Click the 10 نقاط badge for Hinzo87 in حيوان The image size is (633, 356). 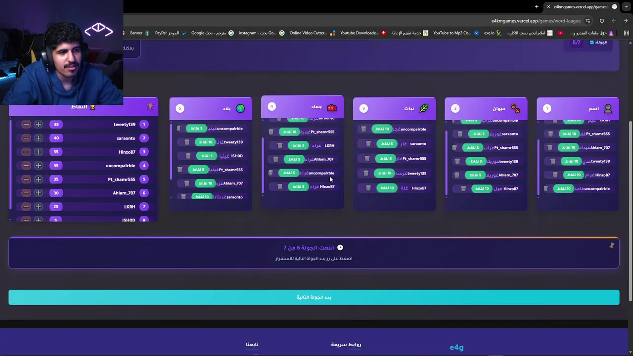[482, 189]
